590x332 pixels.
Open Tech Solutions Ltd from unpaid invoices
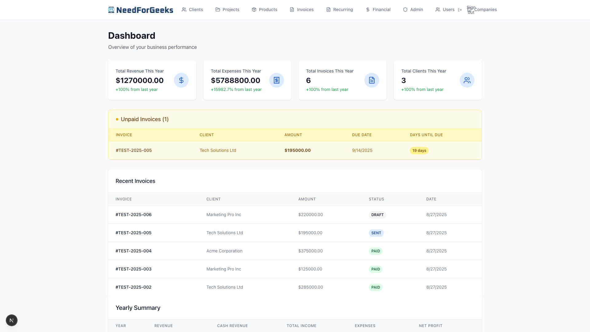click(218, 150)
